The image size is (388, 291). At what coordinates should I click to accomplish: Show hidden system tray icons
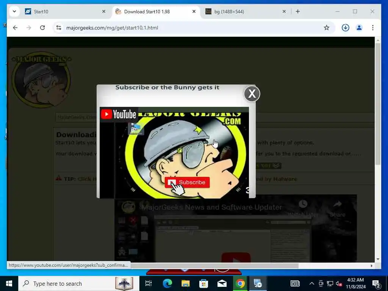(312, 283)
